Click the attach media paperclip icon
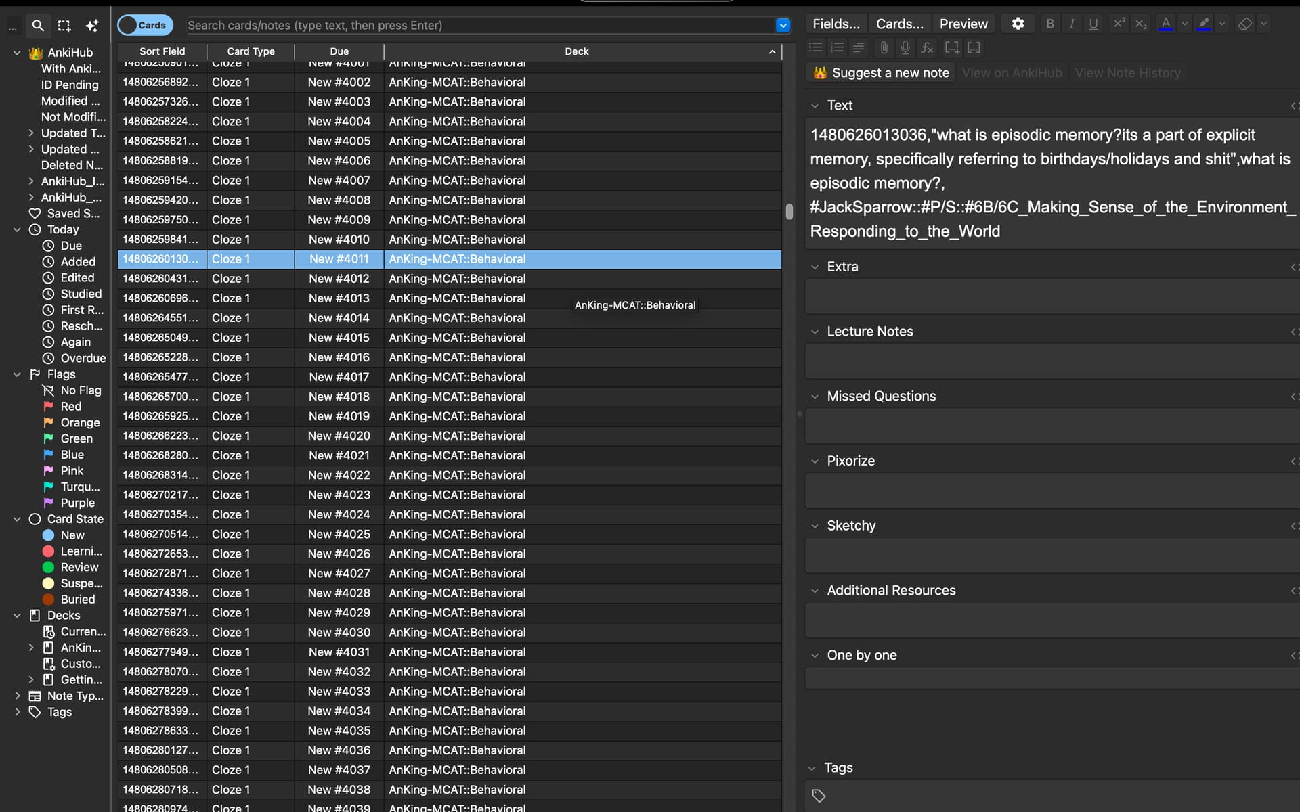The height and width of the screenshot is (812, 1300). 884,47
